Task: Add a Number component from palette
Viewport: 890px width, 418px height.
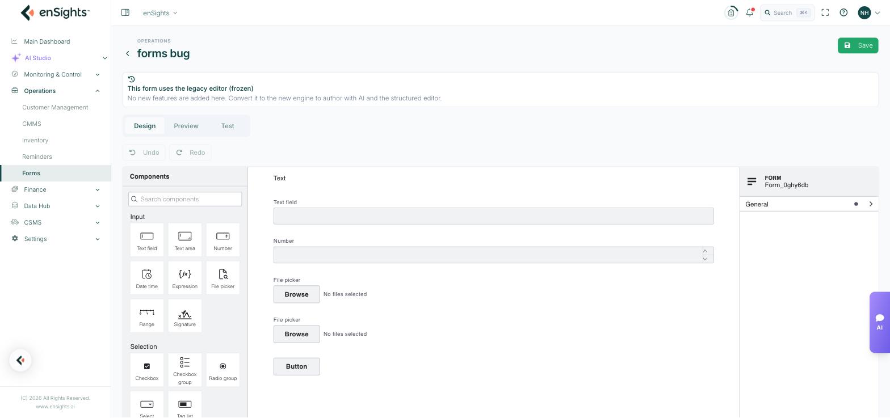Action: (223, 240)
